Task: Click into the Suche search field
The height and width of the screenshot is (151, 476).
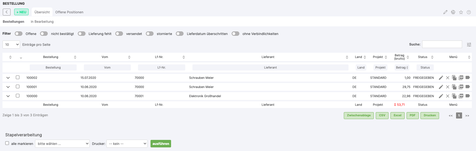Action: (442, 44)
